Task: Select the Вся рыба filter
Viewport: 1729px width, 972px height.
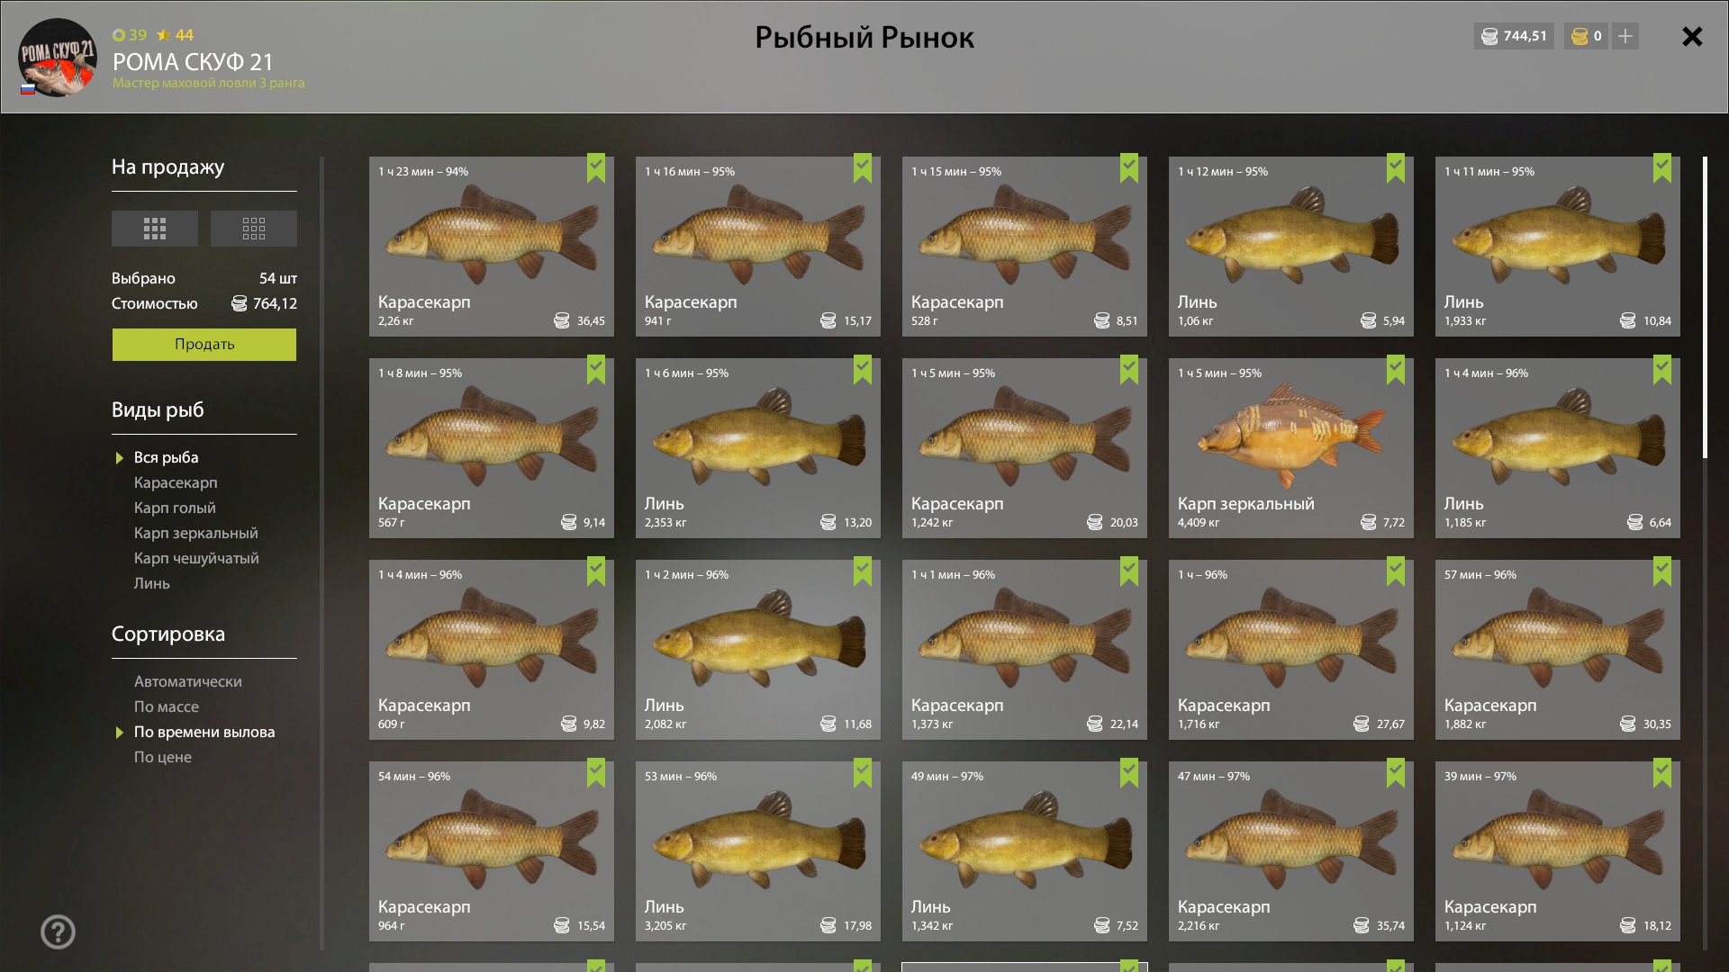Action: [x=166, y=457]
